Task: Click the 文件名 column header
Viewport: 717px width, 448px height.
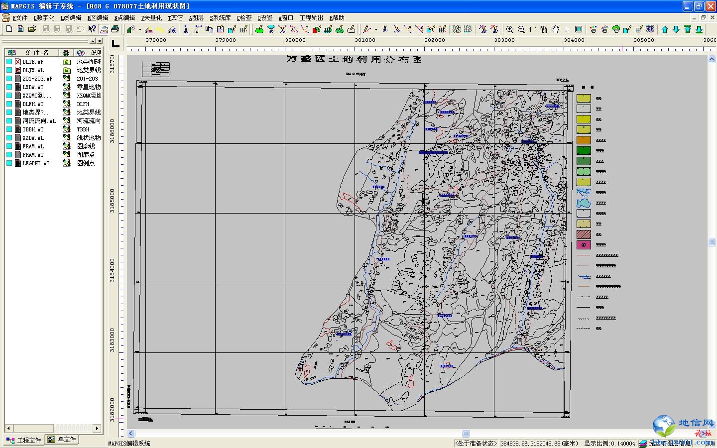Action: [31, 52]
